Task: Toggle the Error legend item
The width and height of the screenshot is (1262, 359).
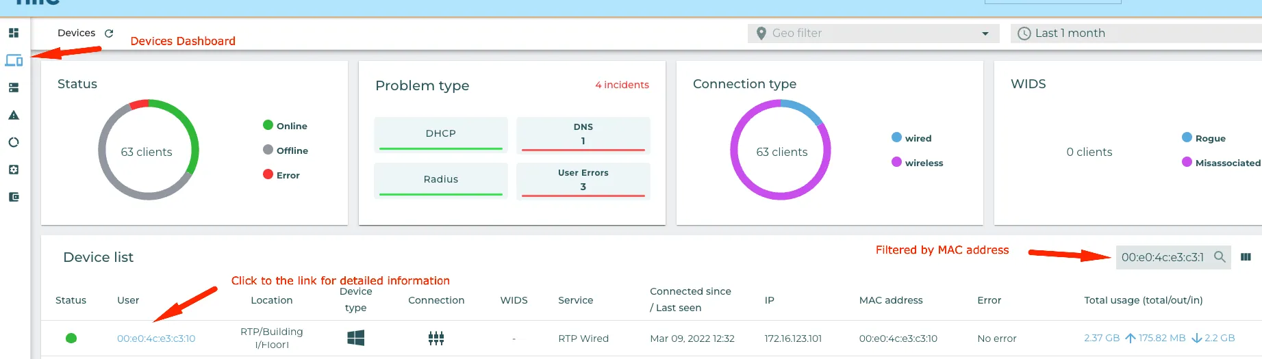Action: [x=281, y=175]
